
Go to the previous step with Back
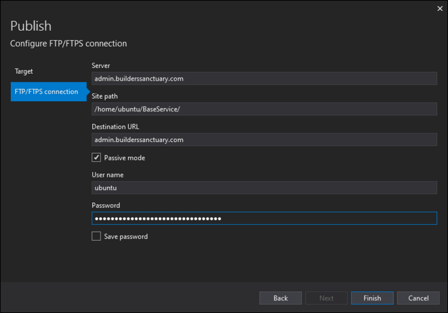tap(280, 298)
